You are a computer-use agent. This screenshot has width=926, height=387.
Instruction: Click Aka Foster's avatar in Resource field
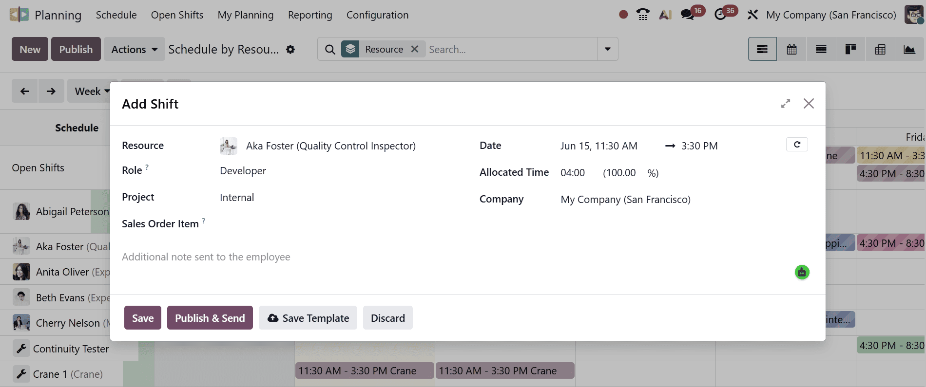pyautogui.click(x=229, y=146)
